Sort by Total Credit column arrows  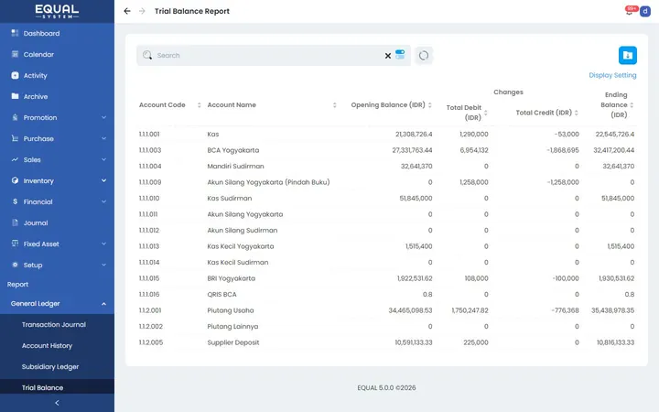point(577,113)
